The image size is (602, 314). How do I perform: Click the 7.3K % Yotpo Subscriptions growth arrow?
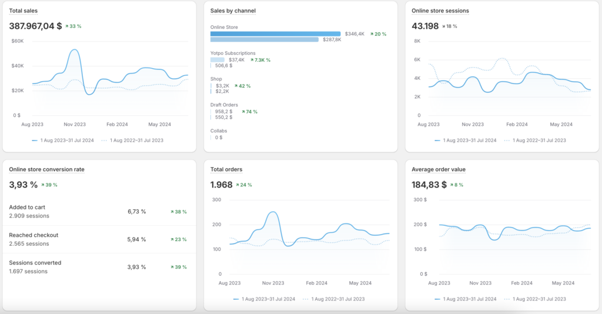tap(252, 60)
